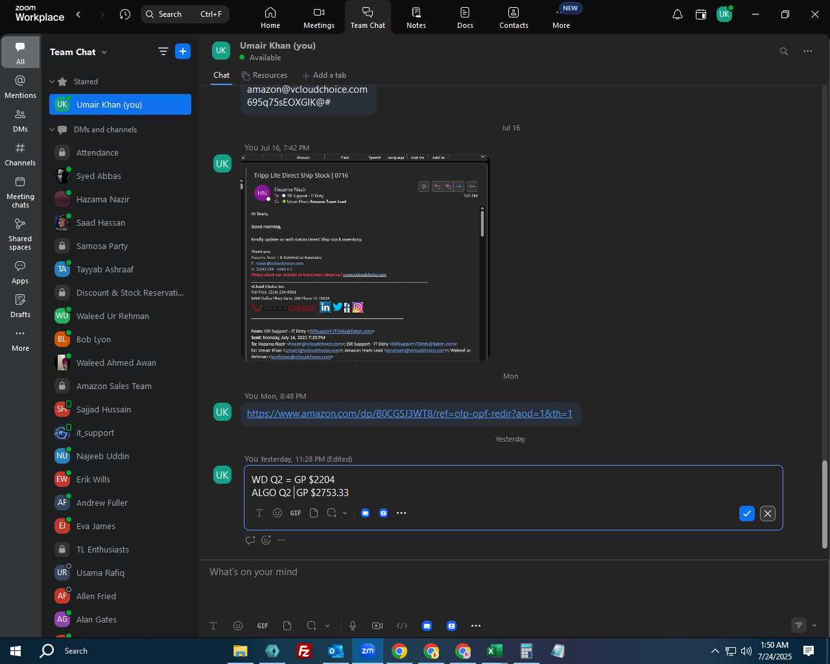This screenshot has width=830, height=664.
Task: Reply in thread to edited message
Action: point(250,540)
